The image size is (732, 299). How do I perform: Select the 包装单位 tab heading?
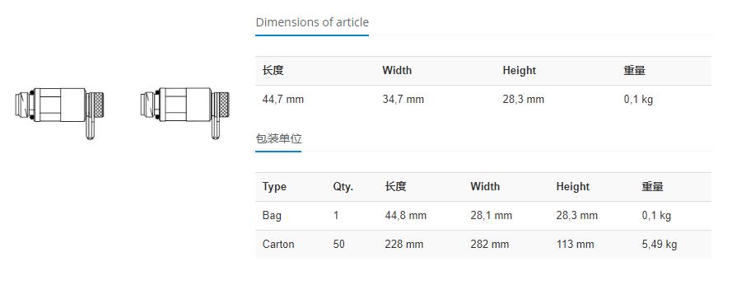[278, 138]
